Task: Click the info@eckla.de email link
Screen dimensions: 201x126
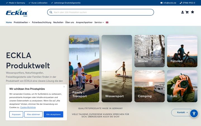Action: tap(170, 3)
